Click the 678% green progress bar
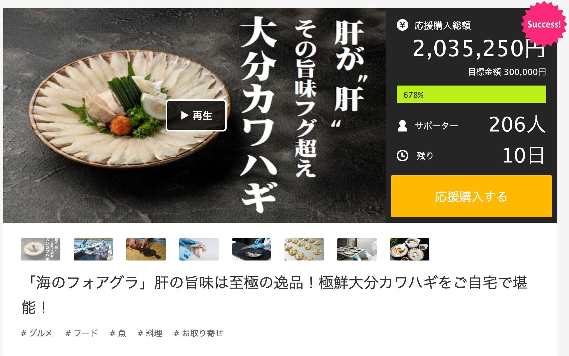The height and width of the screenshot is (356, 569). coord(471,94)
